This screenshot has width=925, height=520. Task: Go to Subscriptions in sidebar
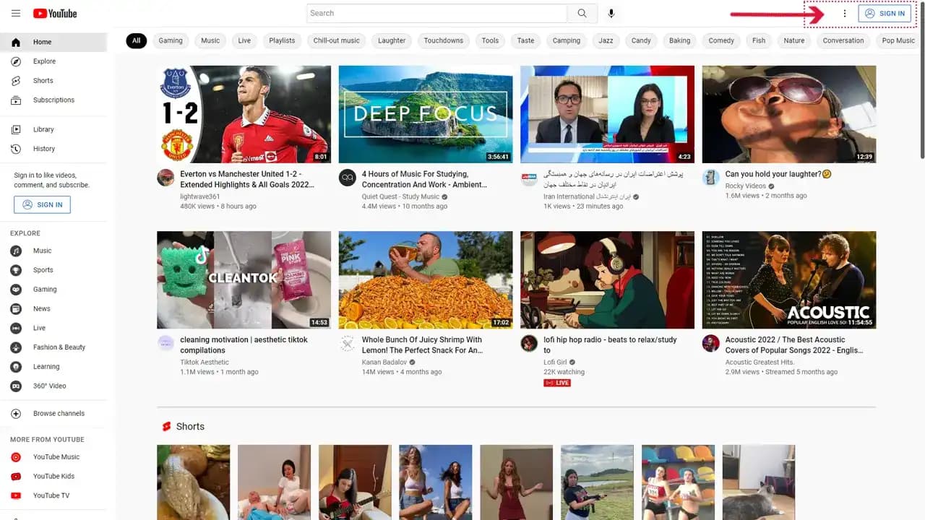coord(53,100)
